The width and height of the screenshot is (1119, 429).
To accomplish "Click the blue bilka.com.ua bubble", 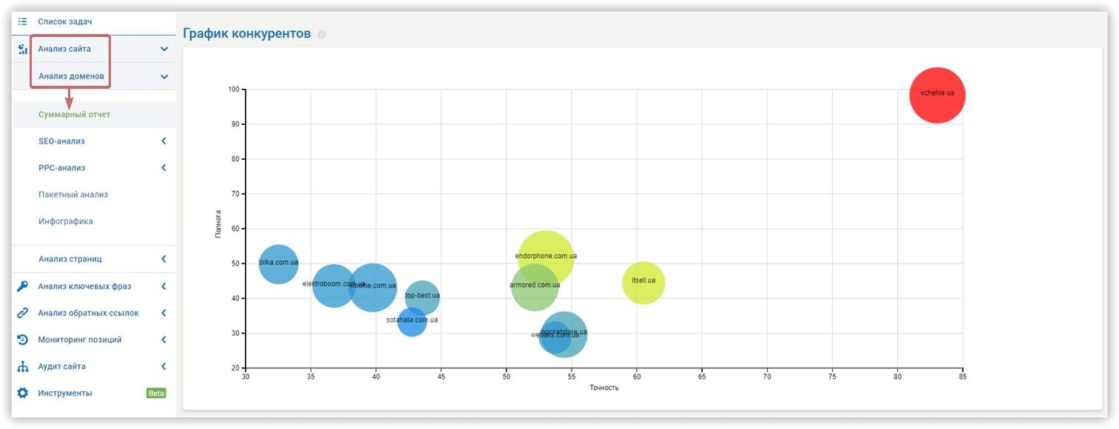I will click(279, 263).
